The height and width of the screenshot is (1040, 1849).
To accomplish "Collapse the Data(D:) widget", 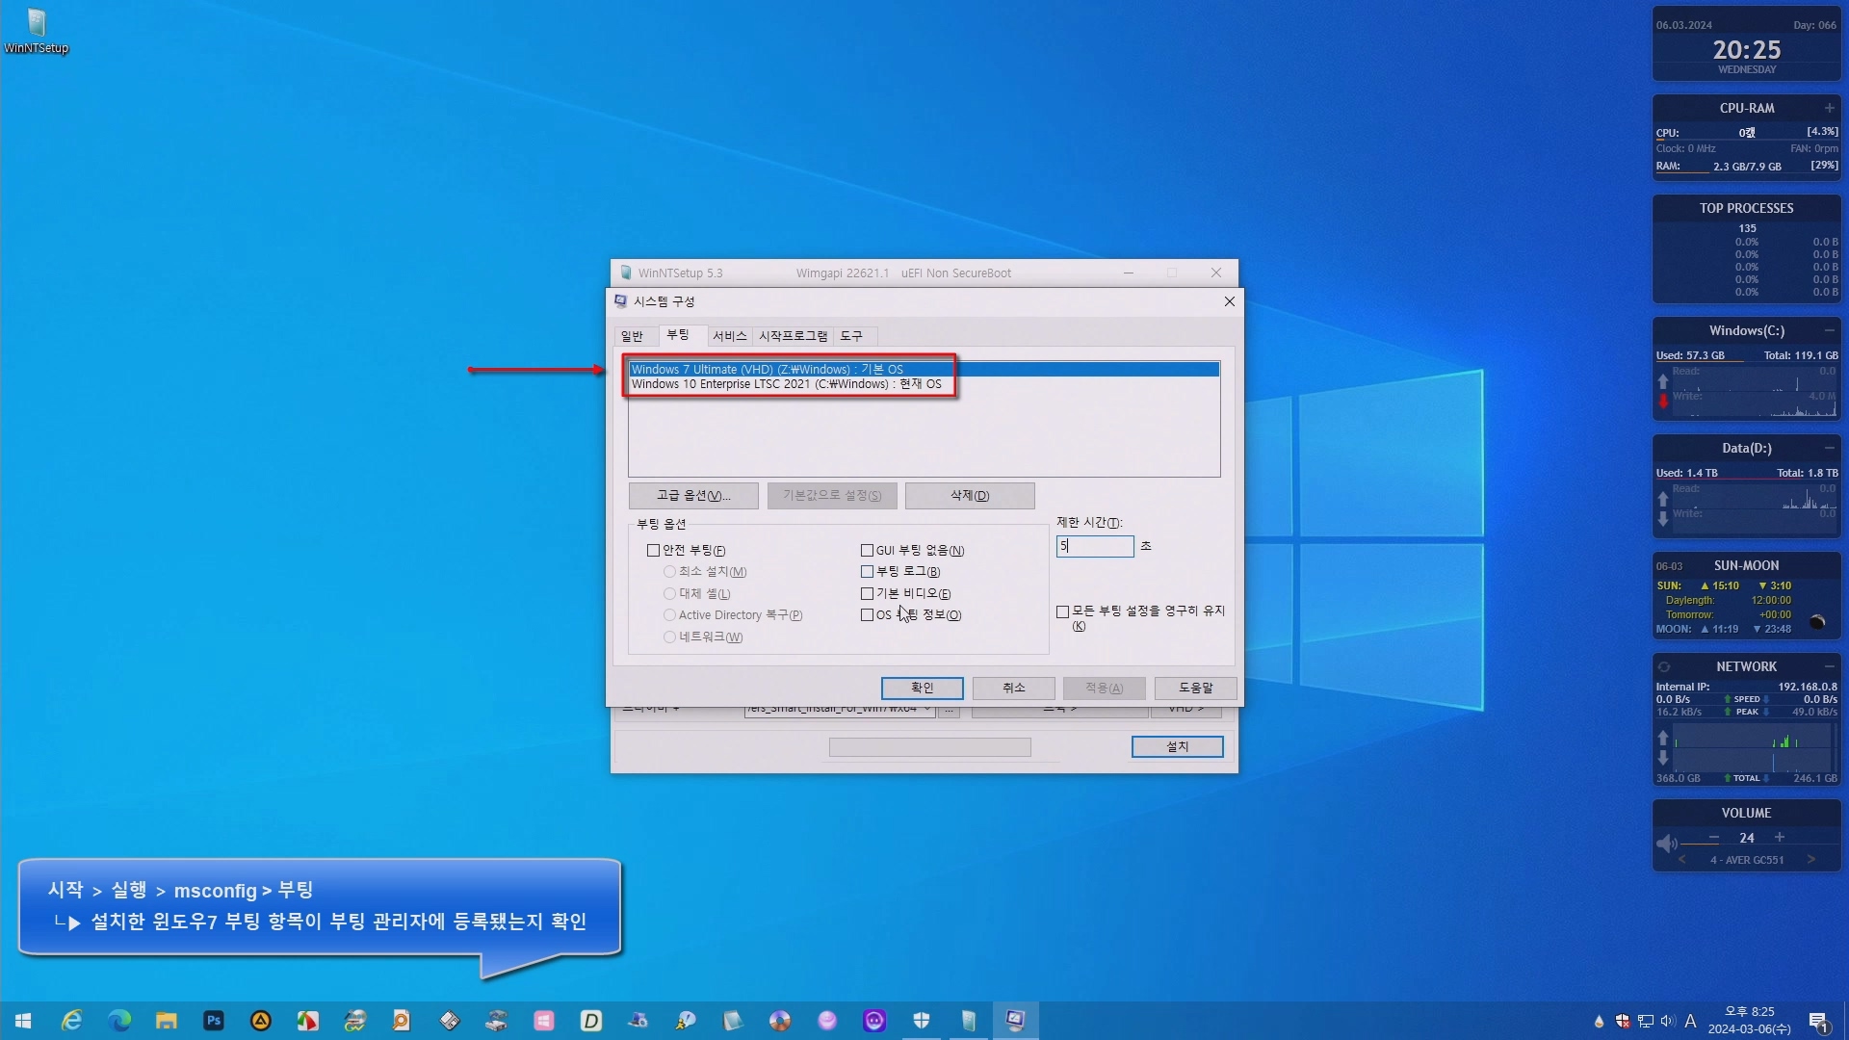I will click(x=1829, y=448).
